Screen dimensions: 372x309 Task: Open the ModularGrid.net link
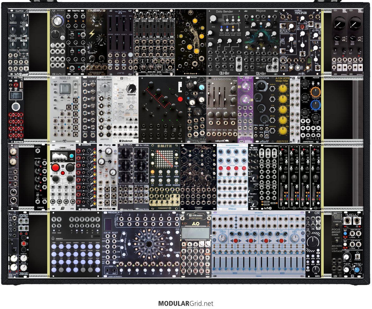tap(186, 304)
